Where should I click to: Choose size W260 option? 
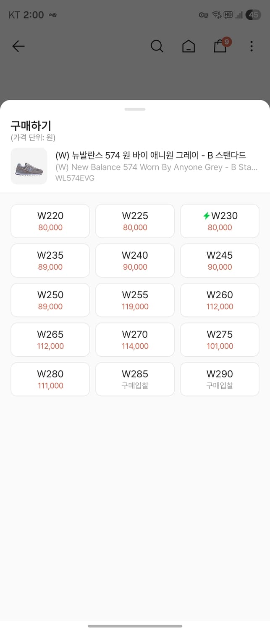(x=220, y=300)
